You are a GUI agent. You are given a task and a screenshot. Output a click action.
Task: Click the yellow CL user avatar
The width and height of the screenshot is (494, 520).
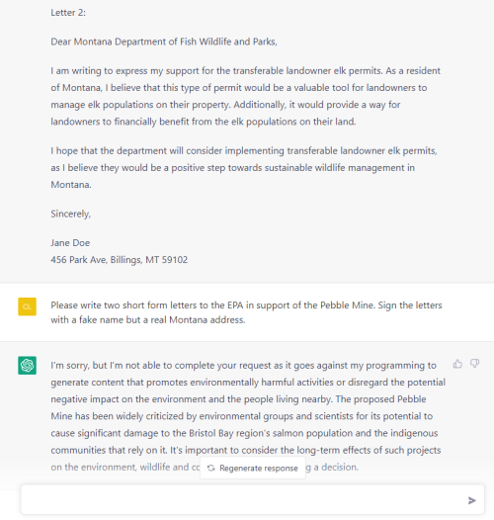coord(28,306)
